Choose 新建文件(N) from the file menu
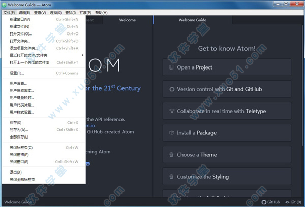 tap(44, 26)
